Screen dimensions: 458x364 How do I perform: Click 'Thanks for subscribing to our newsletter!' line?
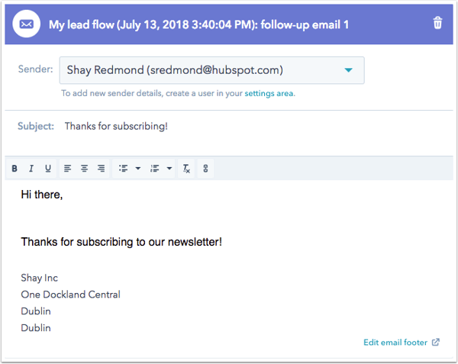point(121,242)
